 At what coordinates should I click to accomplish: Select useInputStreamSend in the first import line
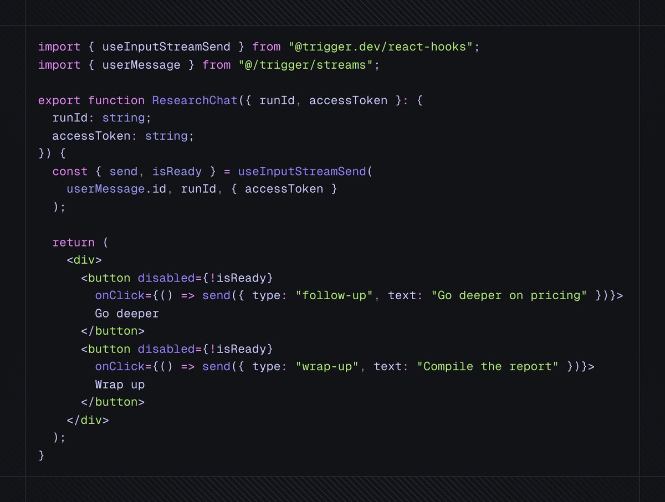pos(167,47)
